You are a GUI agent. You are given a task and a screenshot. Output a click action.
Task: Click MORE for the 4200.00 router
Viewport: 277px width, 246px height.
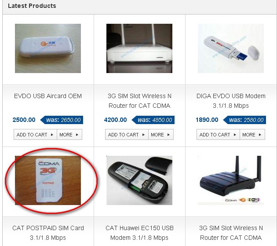(x=161, y=135)
